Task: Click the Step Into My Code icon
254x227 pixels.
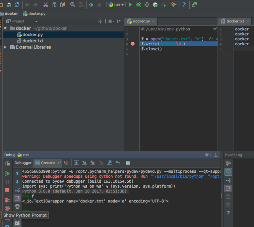Action: (x=93, y=163)
